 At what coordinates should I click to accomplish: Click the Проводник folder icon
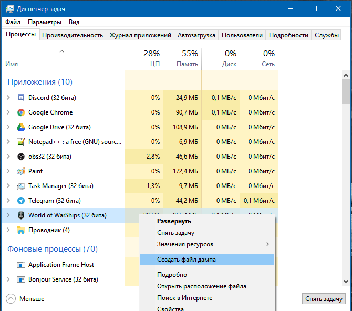pyautogui.click(x=21, y=230)
